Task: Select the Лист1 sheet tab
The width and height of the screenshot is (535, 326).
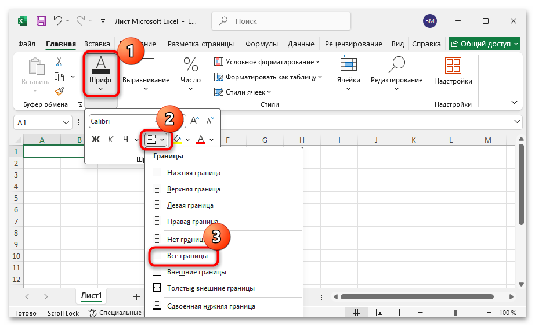Action: click(91, 296)
